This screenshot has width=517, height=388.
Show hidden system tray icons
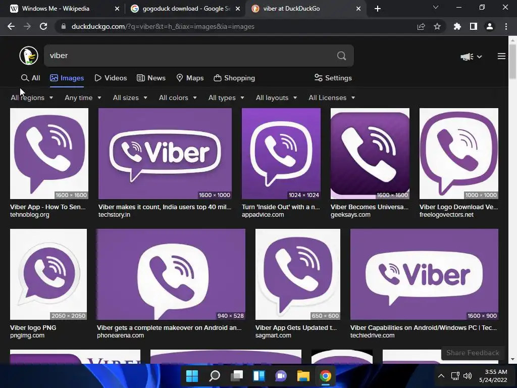point(441,376)
